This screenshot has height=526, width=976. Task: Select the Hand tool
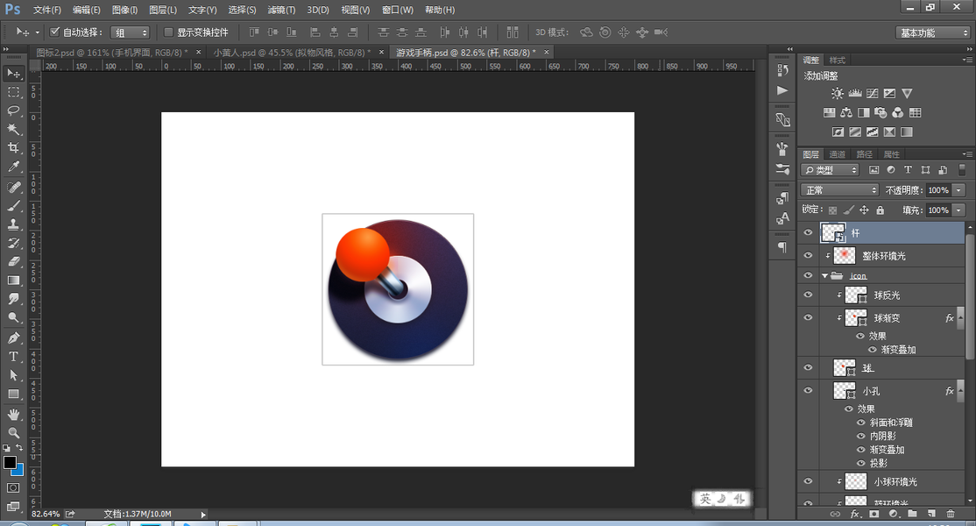(13, 415)
